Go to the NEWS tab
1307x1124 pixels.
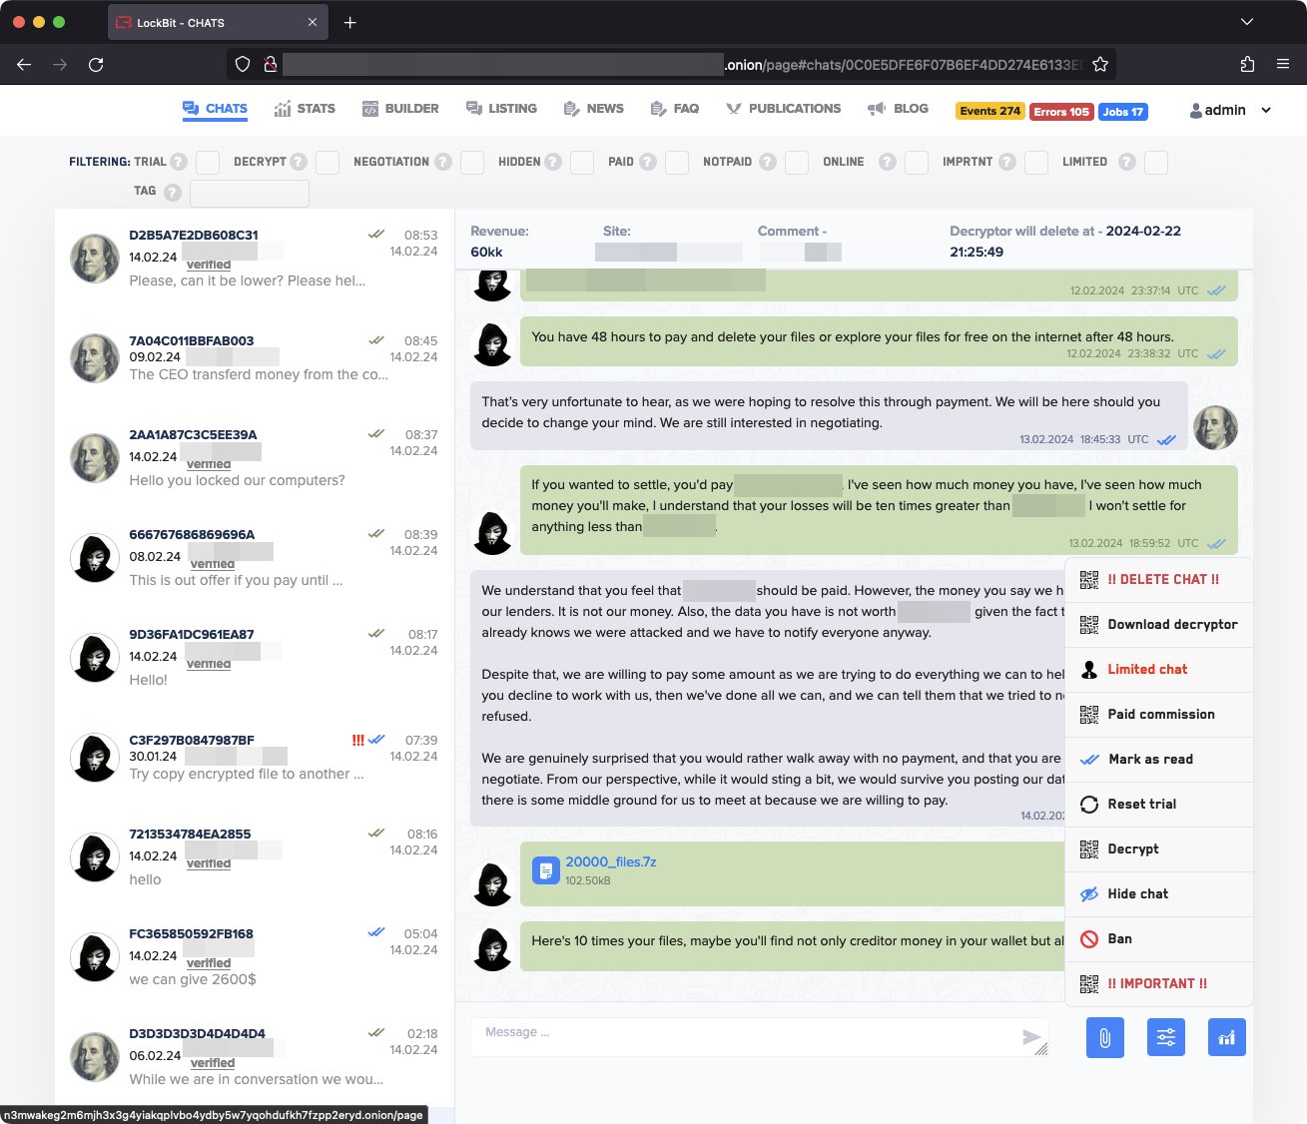pyautogui.click(x=594, y=109)
